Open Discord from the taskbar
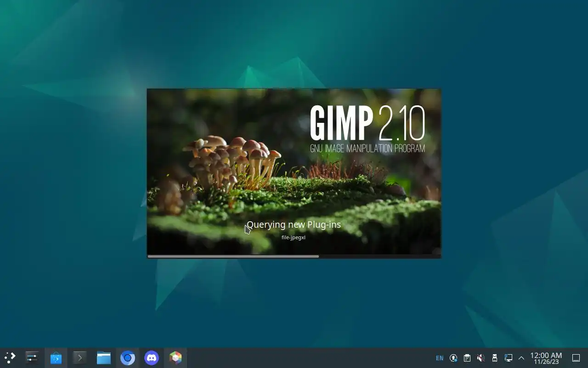The image size is (588, 368). (152, 357)
